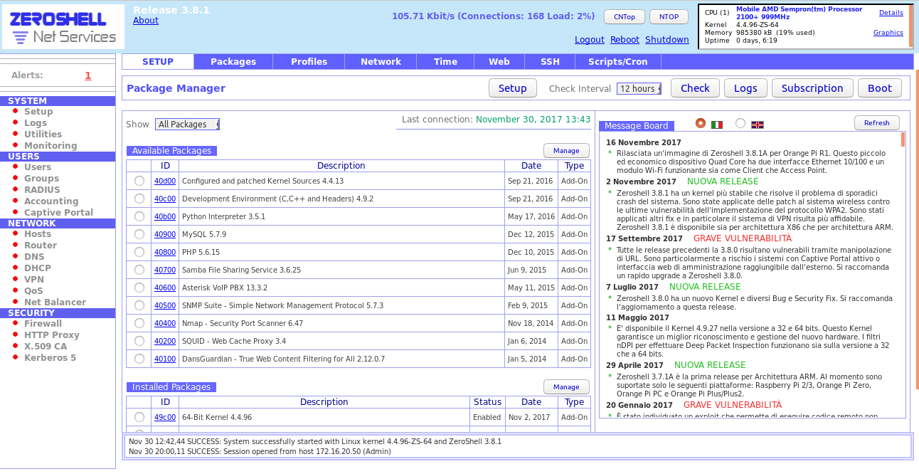Select radio button for PHP 5.6.15
Screen dimensions: 919x474
139,252
